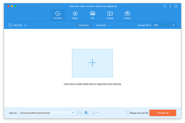185x123 pixels.
Task: Open the Toolbox
Action: 127,15
